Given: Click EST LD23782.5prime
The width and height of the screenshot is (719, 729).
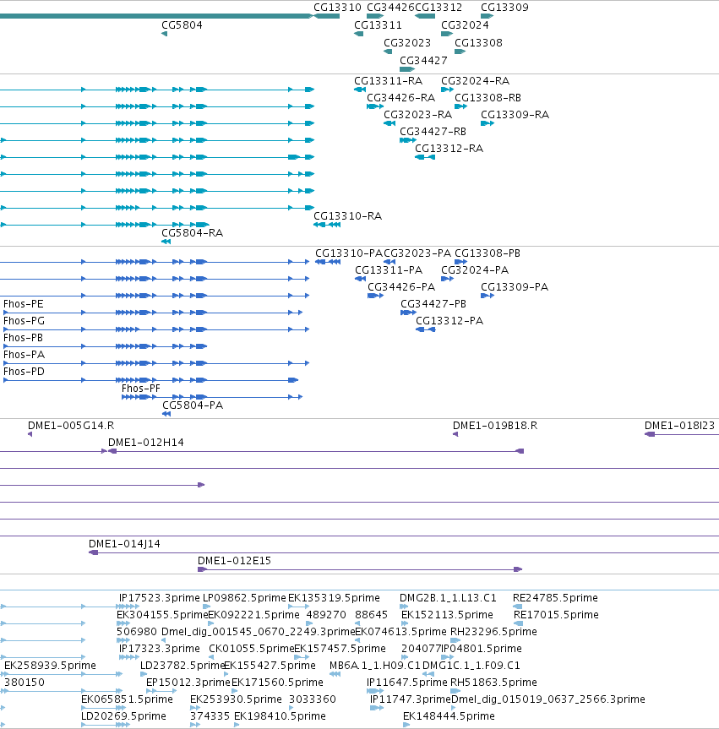Looking at the screenshot, I should (x=182, y=666).
